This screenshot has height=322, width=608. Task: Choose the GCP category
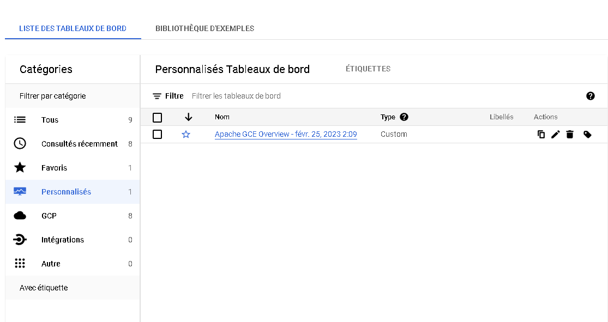[73, 216]
